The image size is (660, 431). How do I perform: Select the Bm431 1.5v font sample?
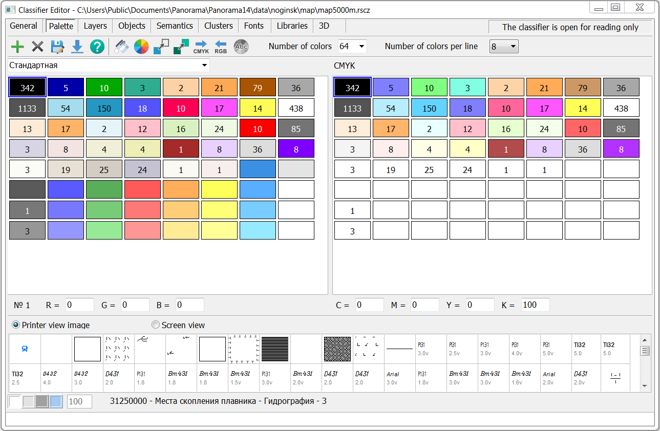243,378
